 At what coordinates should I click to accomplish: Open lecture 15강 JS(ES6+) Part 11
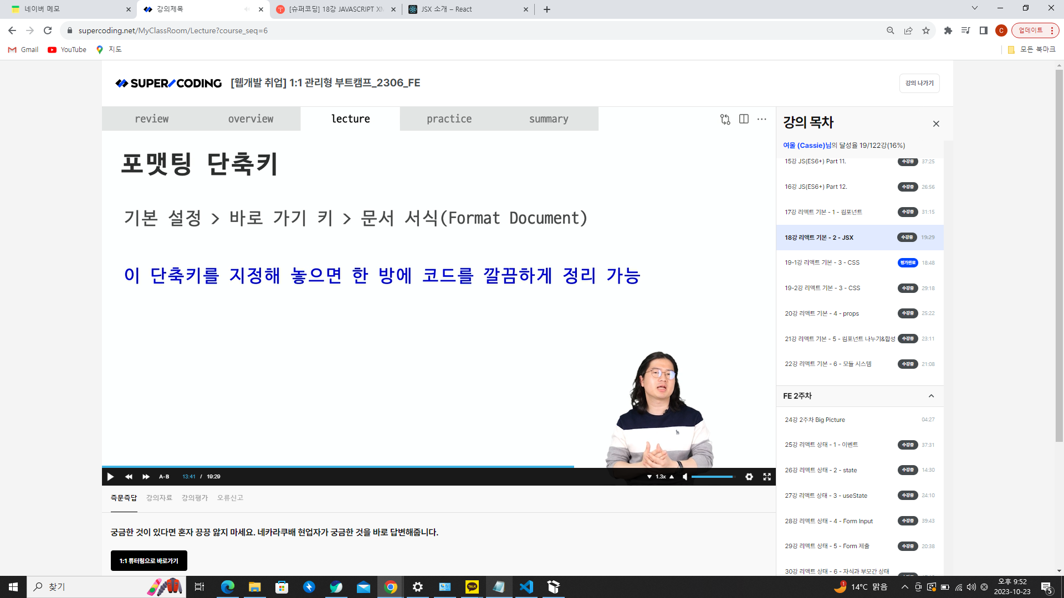coord(860,162)
